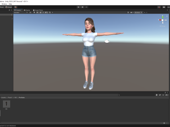Screen dimensions: 170x127
Task: Switch to the Scene tab
Action: click(18, 10)
